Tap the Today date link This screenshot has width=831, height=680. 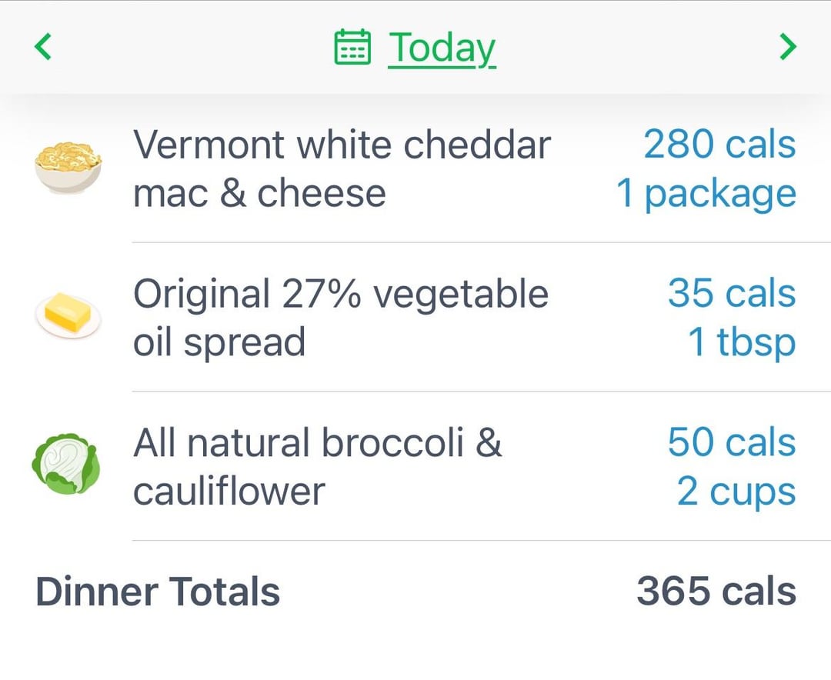pos(442,48)
